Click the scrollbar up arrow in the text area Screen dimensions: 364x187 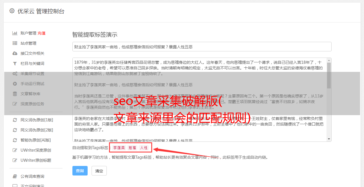329,60
